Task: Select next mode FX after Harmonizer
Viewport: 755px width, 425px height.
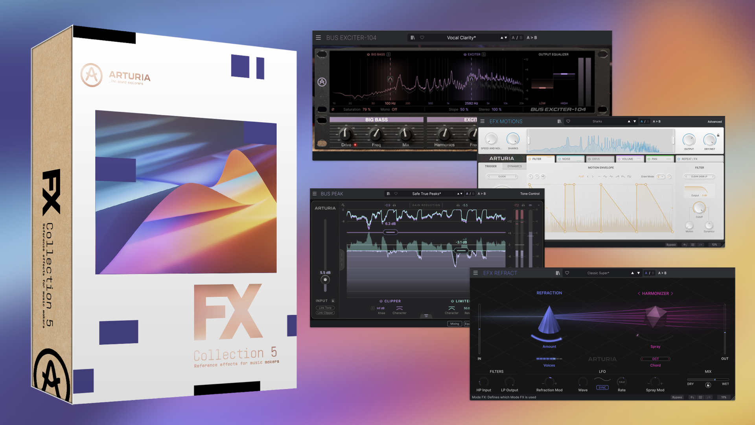Action: 672,294
